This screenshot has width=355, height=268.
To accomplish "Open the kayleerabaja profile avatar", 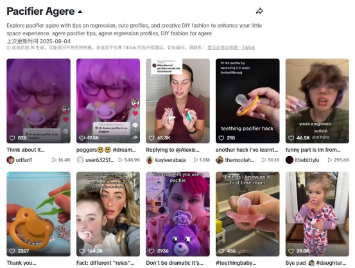I will pyautogui.click(x=150, y=160).
